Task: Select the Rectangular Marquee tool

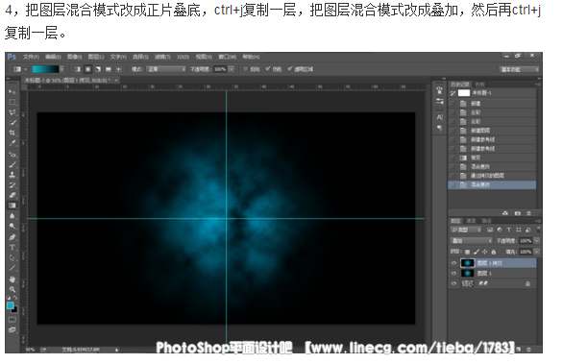Action: [12, 103]
